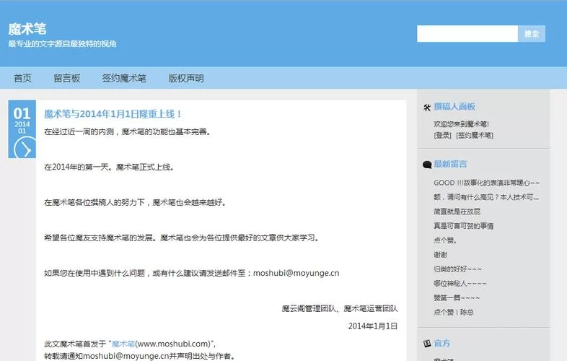Open the 留言板 navigation tab
567x361 pixels.
pyautogui.click(x=67, y=78)
